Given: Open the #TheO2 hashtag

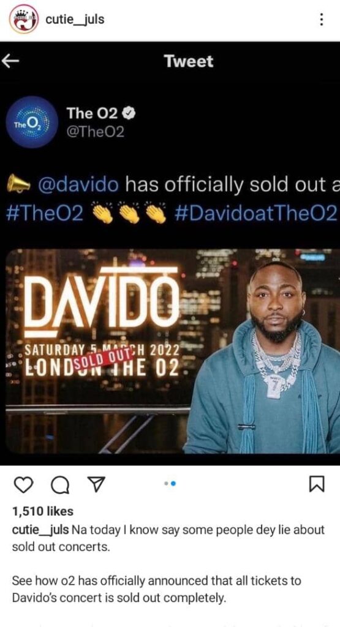Looking at the screenshot, I should 45,215.
